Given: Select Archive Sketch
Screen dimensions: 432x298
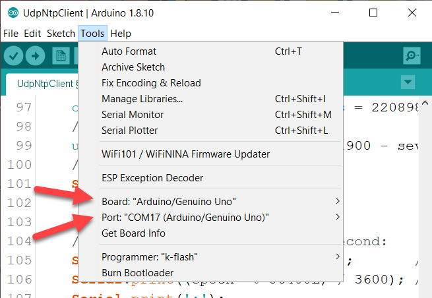Looking at the screenshot, I should (x=210, y=67).
